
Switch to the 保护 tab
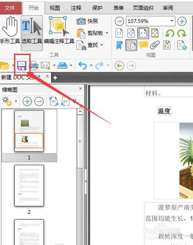pos(97,8)
